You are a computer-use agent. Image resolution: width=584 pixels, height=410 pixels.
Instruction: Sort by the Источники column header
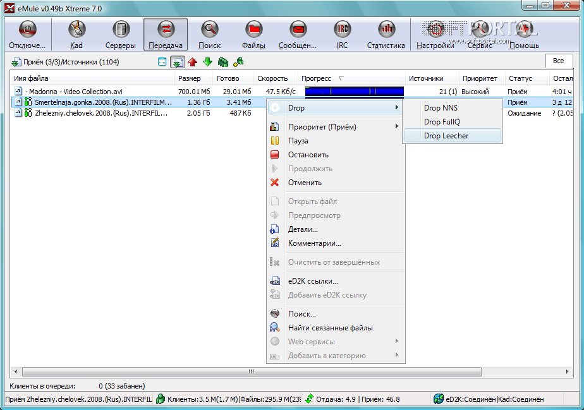click(432, 78)
